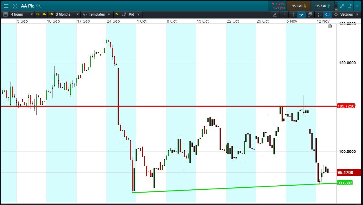Open the drawing tools icon
This screenshot has height=205, width=363.
275,14
